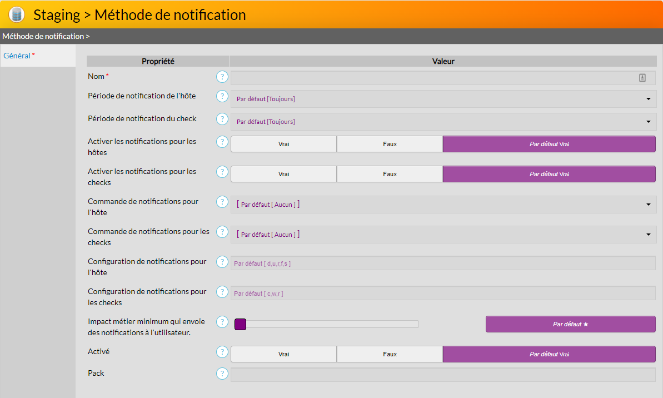This screenshot has height=398, width=663.
Task: Click the icon inside the Nom field
Action: (x=642, y=78)
